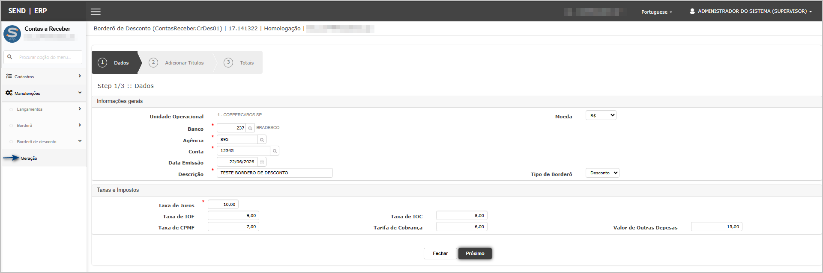This screenshot has width=823, height=273.
Task: Open the Moeda currency dropdown
Action: coord(601,115)
